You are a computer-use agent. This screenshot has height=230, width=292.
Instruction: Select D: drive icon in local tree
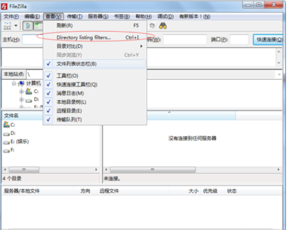point(29,100)
